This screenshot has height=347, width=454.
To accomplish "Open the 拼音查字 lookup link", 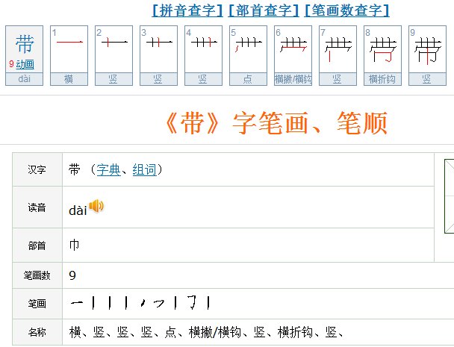I will [187, 10].
